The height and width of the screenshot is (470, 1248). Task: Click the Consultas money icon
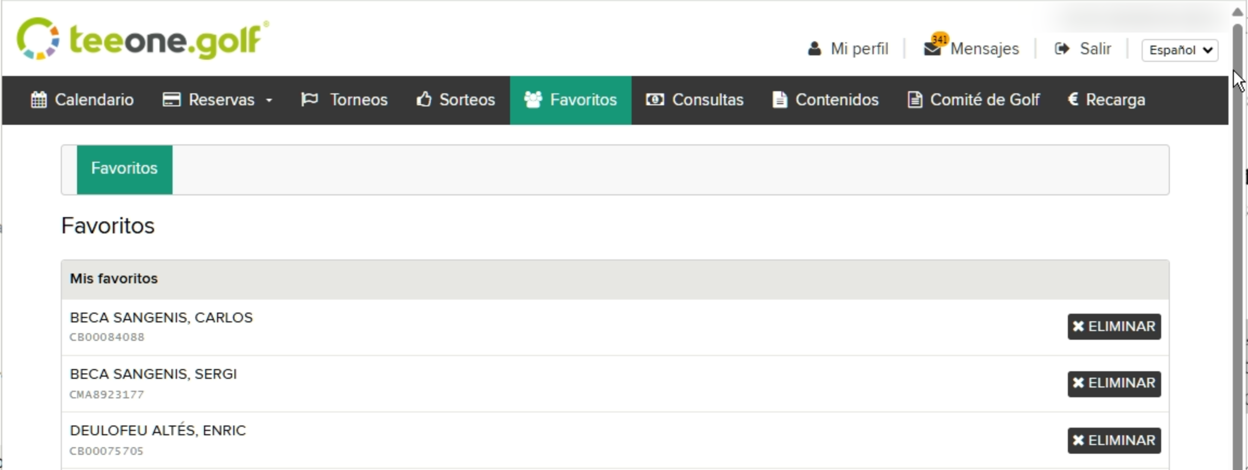(x=655, y=100)
